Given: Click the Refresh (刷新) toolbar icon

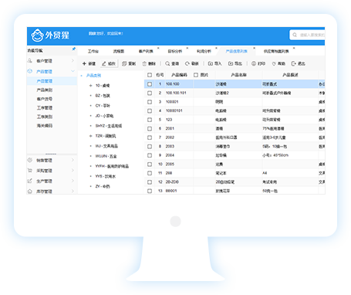Looking at the screenshot, I should (187, 63).
